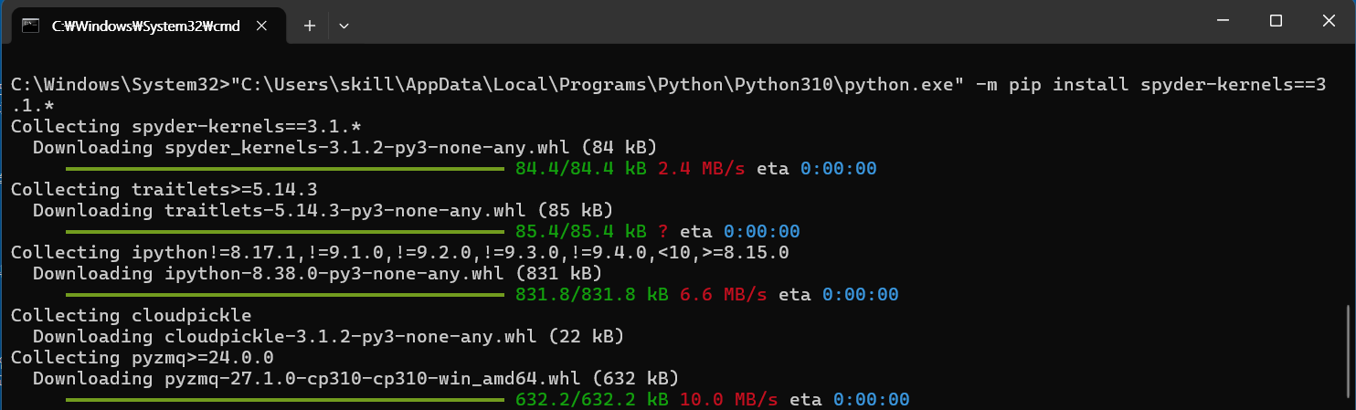Image resolution: width=1356 pixels, height=410 pixels.
Task: Click the traitlets download progress bar
Action: click(284, 231)
